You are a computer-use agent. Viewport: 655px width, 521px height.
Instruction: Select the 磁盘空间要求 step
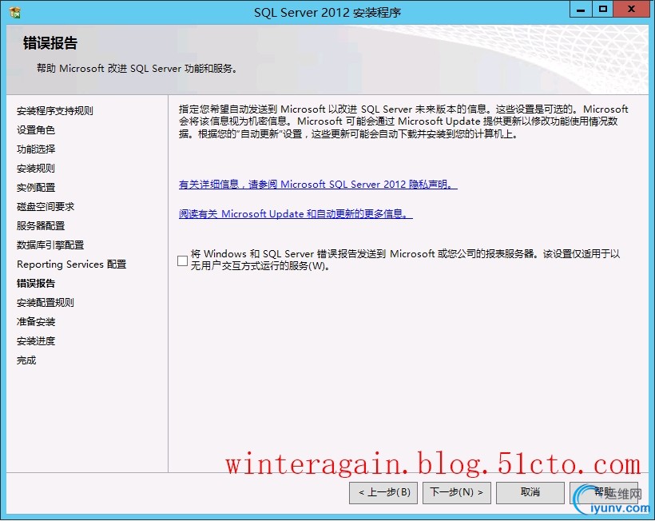tap(46, 207)
